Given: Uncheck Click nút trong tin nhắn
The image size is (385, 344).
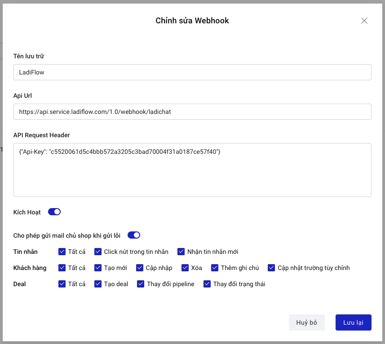Looking at the screenshot, I should pos(98,252).
